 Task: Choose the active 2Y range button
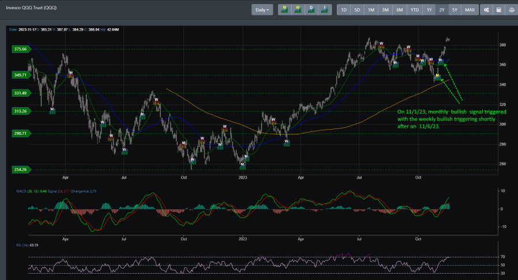pyautogui.click(x=442, y=10)
